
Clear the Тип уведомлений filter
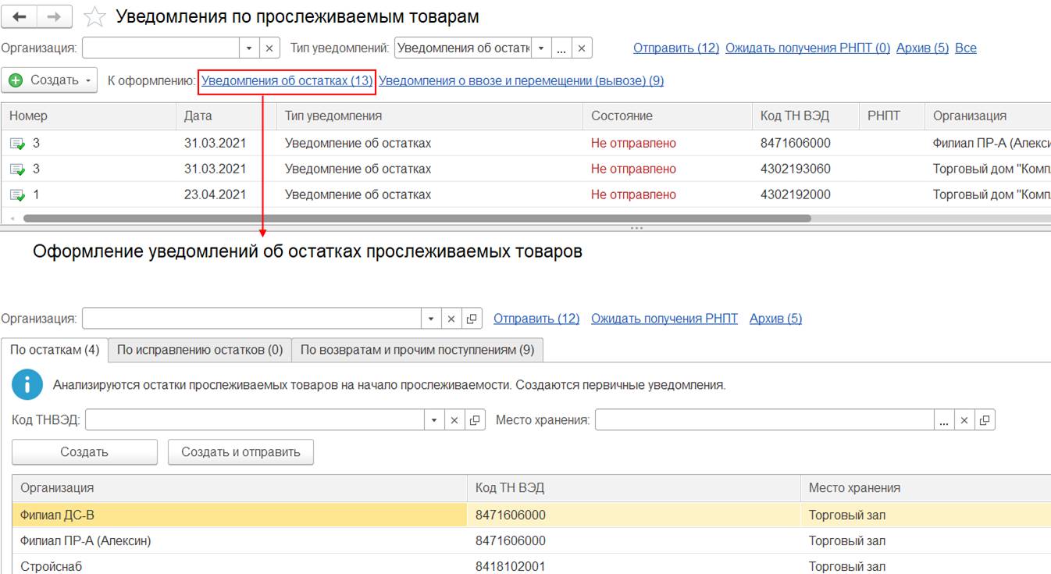(x=582, y=48)
